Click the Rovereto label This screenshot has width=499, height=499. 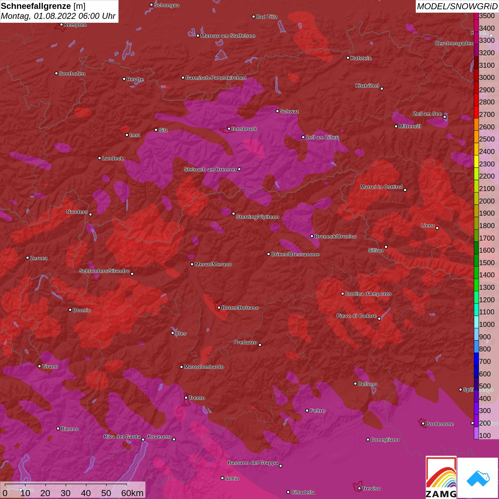pyautogui.click(x=159, y=437)
